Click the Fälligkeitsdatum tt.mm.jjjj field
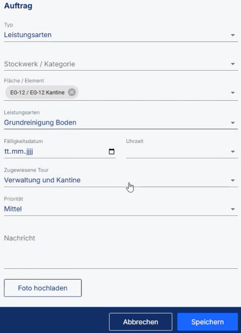Screen dimensions: 241x333 pyautogui.click(x=59, y=152)
